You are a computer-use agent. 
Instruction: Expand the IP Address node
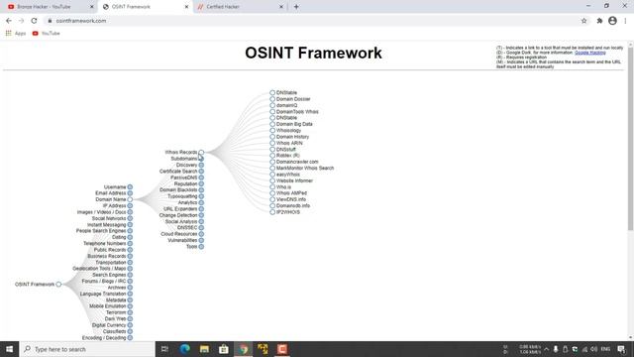(130, 205)
